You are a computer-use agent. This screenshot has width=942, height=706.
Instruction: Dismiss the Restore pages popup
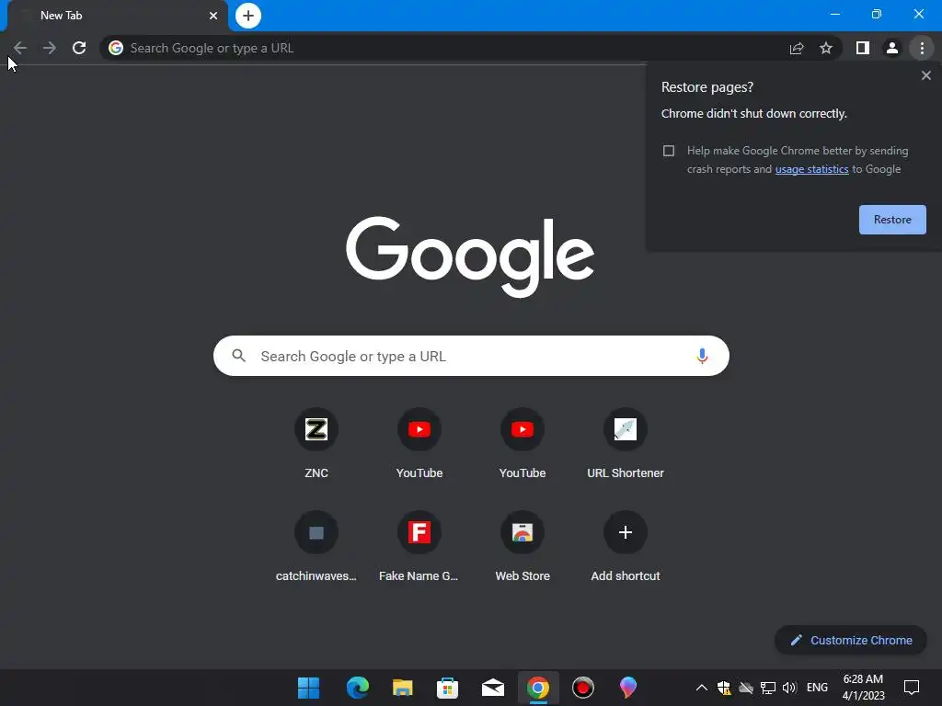[x=925, y=75]
